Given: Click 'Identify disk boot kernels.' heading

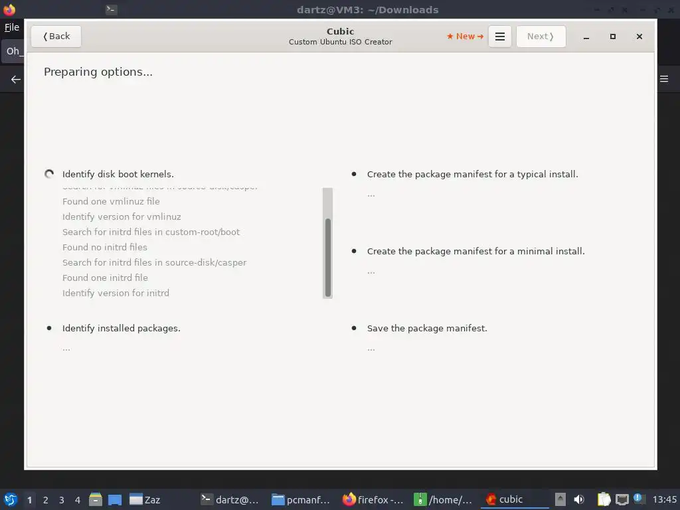Looking at the screenshot, I should pos(118,175).
